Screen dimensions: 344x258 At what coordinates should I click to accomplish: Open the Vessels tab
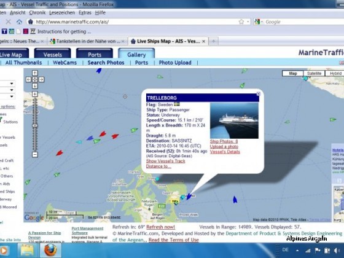point(53,54)
